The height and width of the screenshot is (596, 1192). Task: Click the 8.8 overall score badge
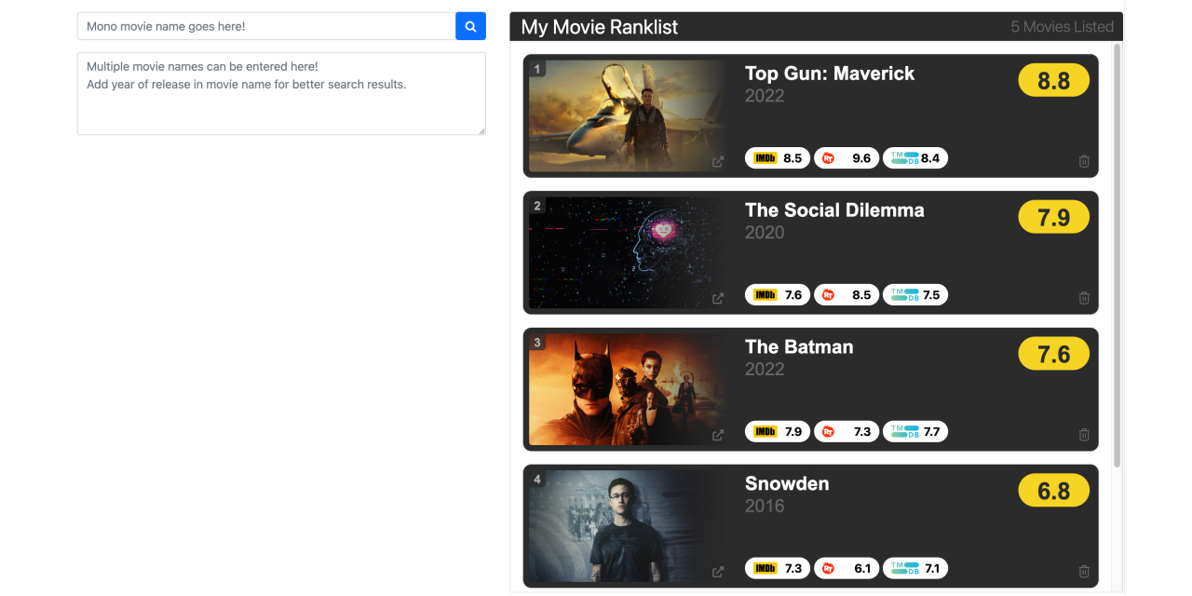(x=1054, y=80)
